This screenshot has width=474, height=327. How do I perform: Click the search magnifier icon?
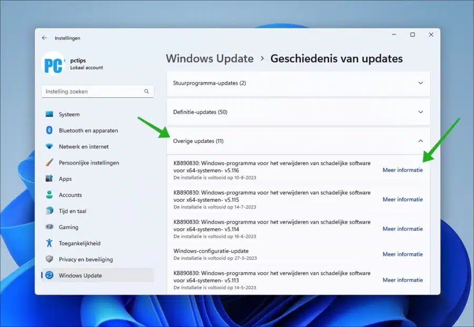[146, 91]
